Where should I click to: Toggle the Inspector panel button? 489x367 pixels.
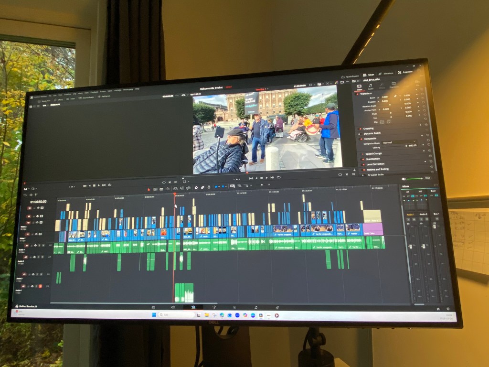coord(405,72)
